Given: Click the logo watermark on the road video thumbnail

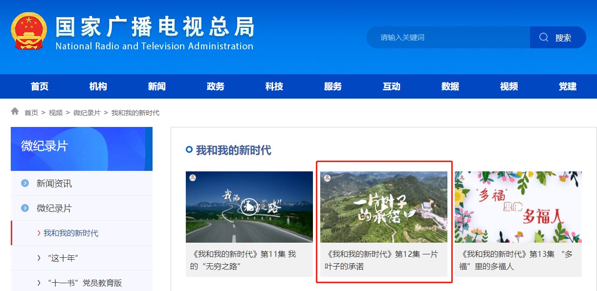Looking at the screenshot, I should 193,179.
